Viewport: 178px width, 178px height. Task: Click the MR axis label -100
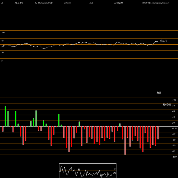click(x=174, y=157)
